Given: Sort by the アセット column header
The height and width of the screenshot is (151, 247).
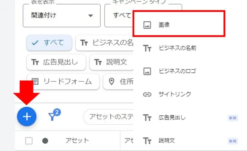Looking at the screenshot, I should [x=77, y=140].
